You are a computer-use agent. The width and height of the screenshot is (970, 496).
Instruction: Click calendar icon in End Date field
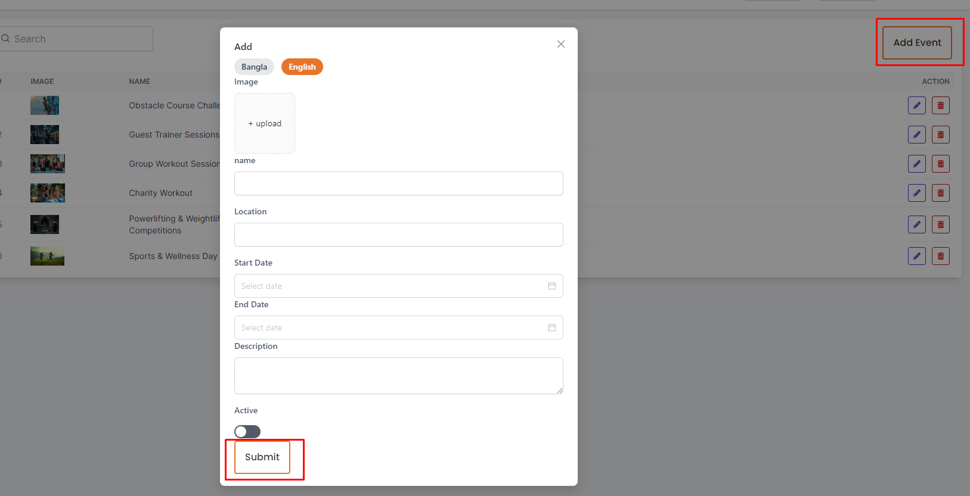(551, 327)
